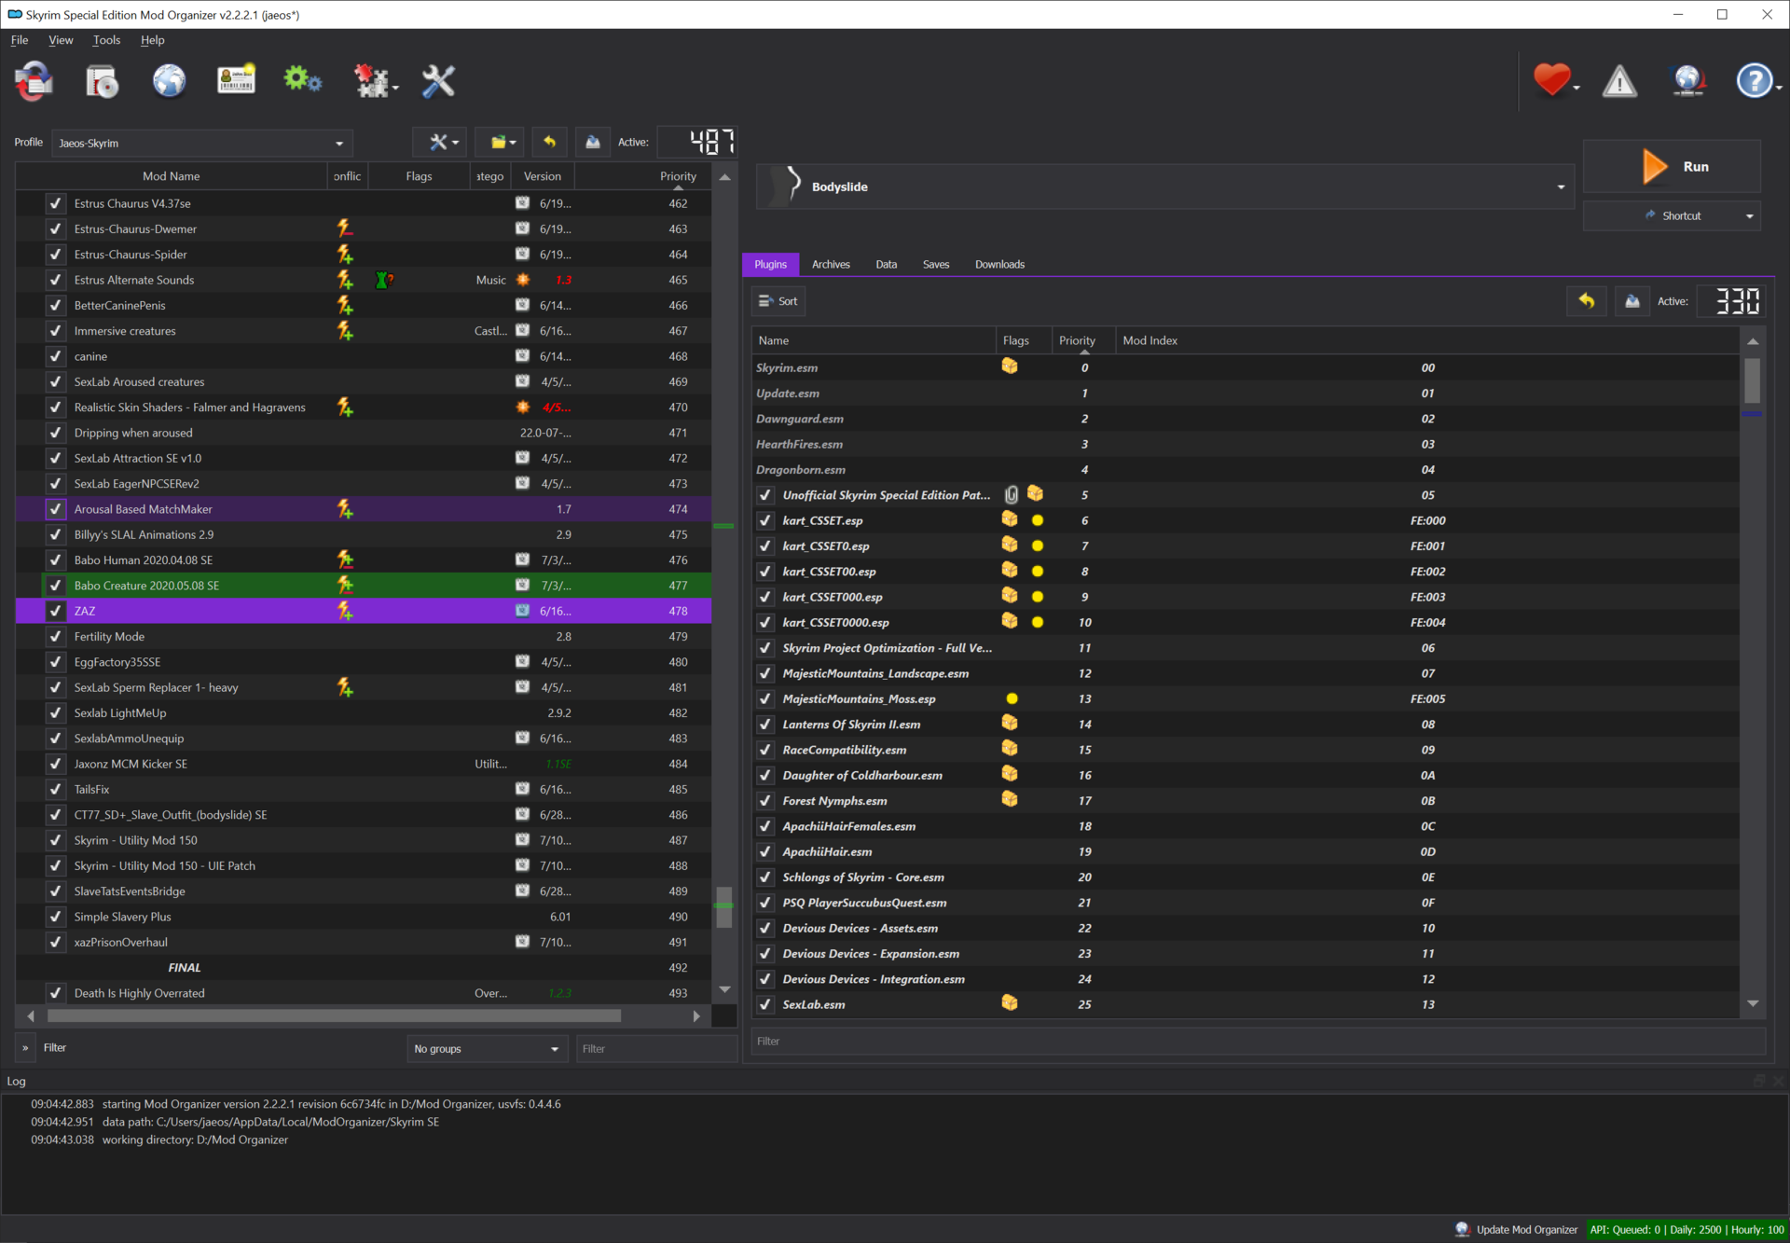Image resolution: width=1790 pixels, height=1243 pixels.
Task: Open the Help icon dropdown arrow
Action: [1779, 88]
